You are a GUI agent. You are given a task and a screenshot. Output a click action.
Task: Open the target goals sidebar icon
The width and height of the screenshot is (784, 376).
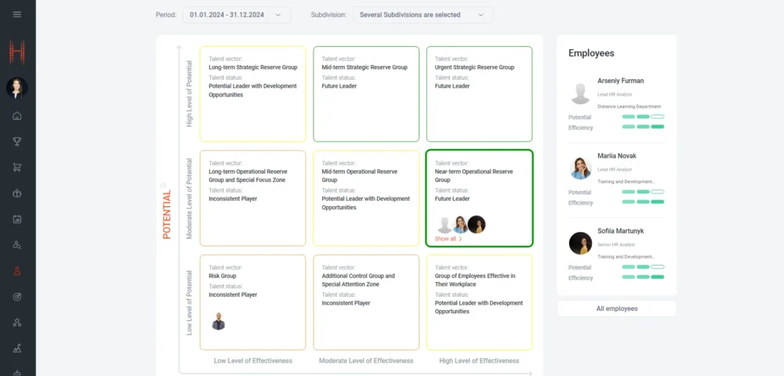tap(17, 297)
